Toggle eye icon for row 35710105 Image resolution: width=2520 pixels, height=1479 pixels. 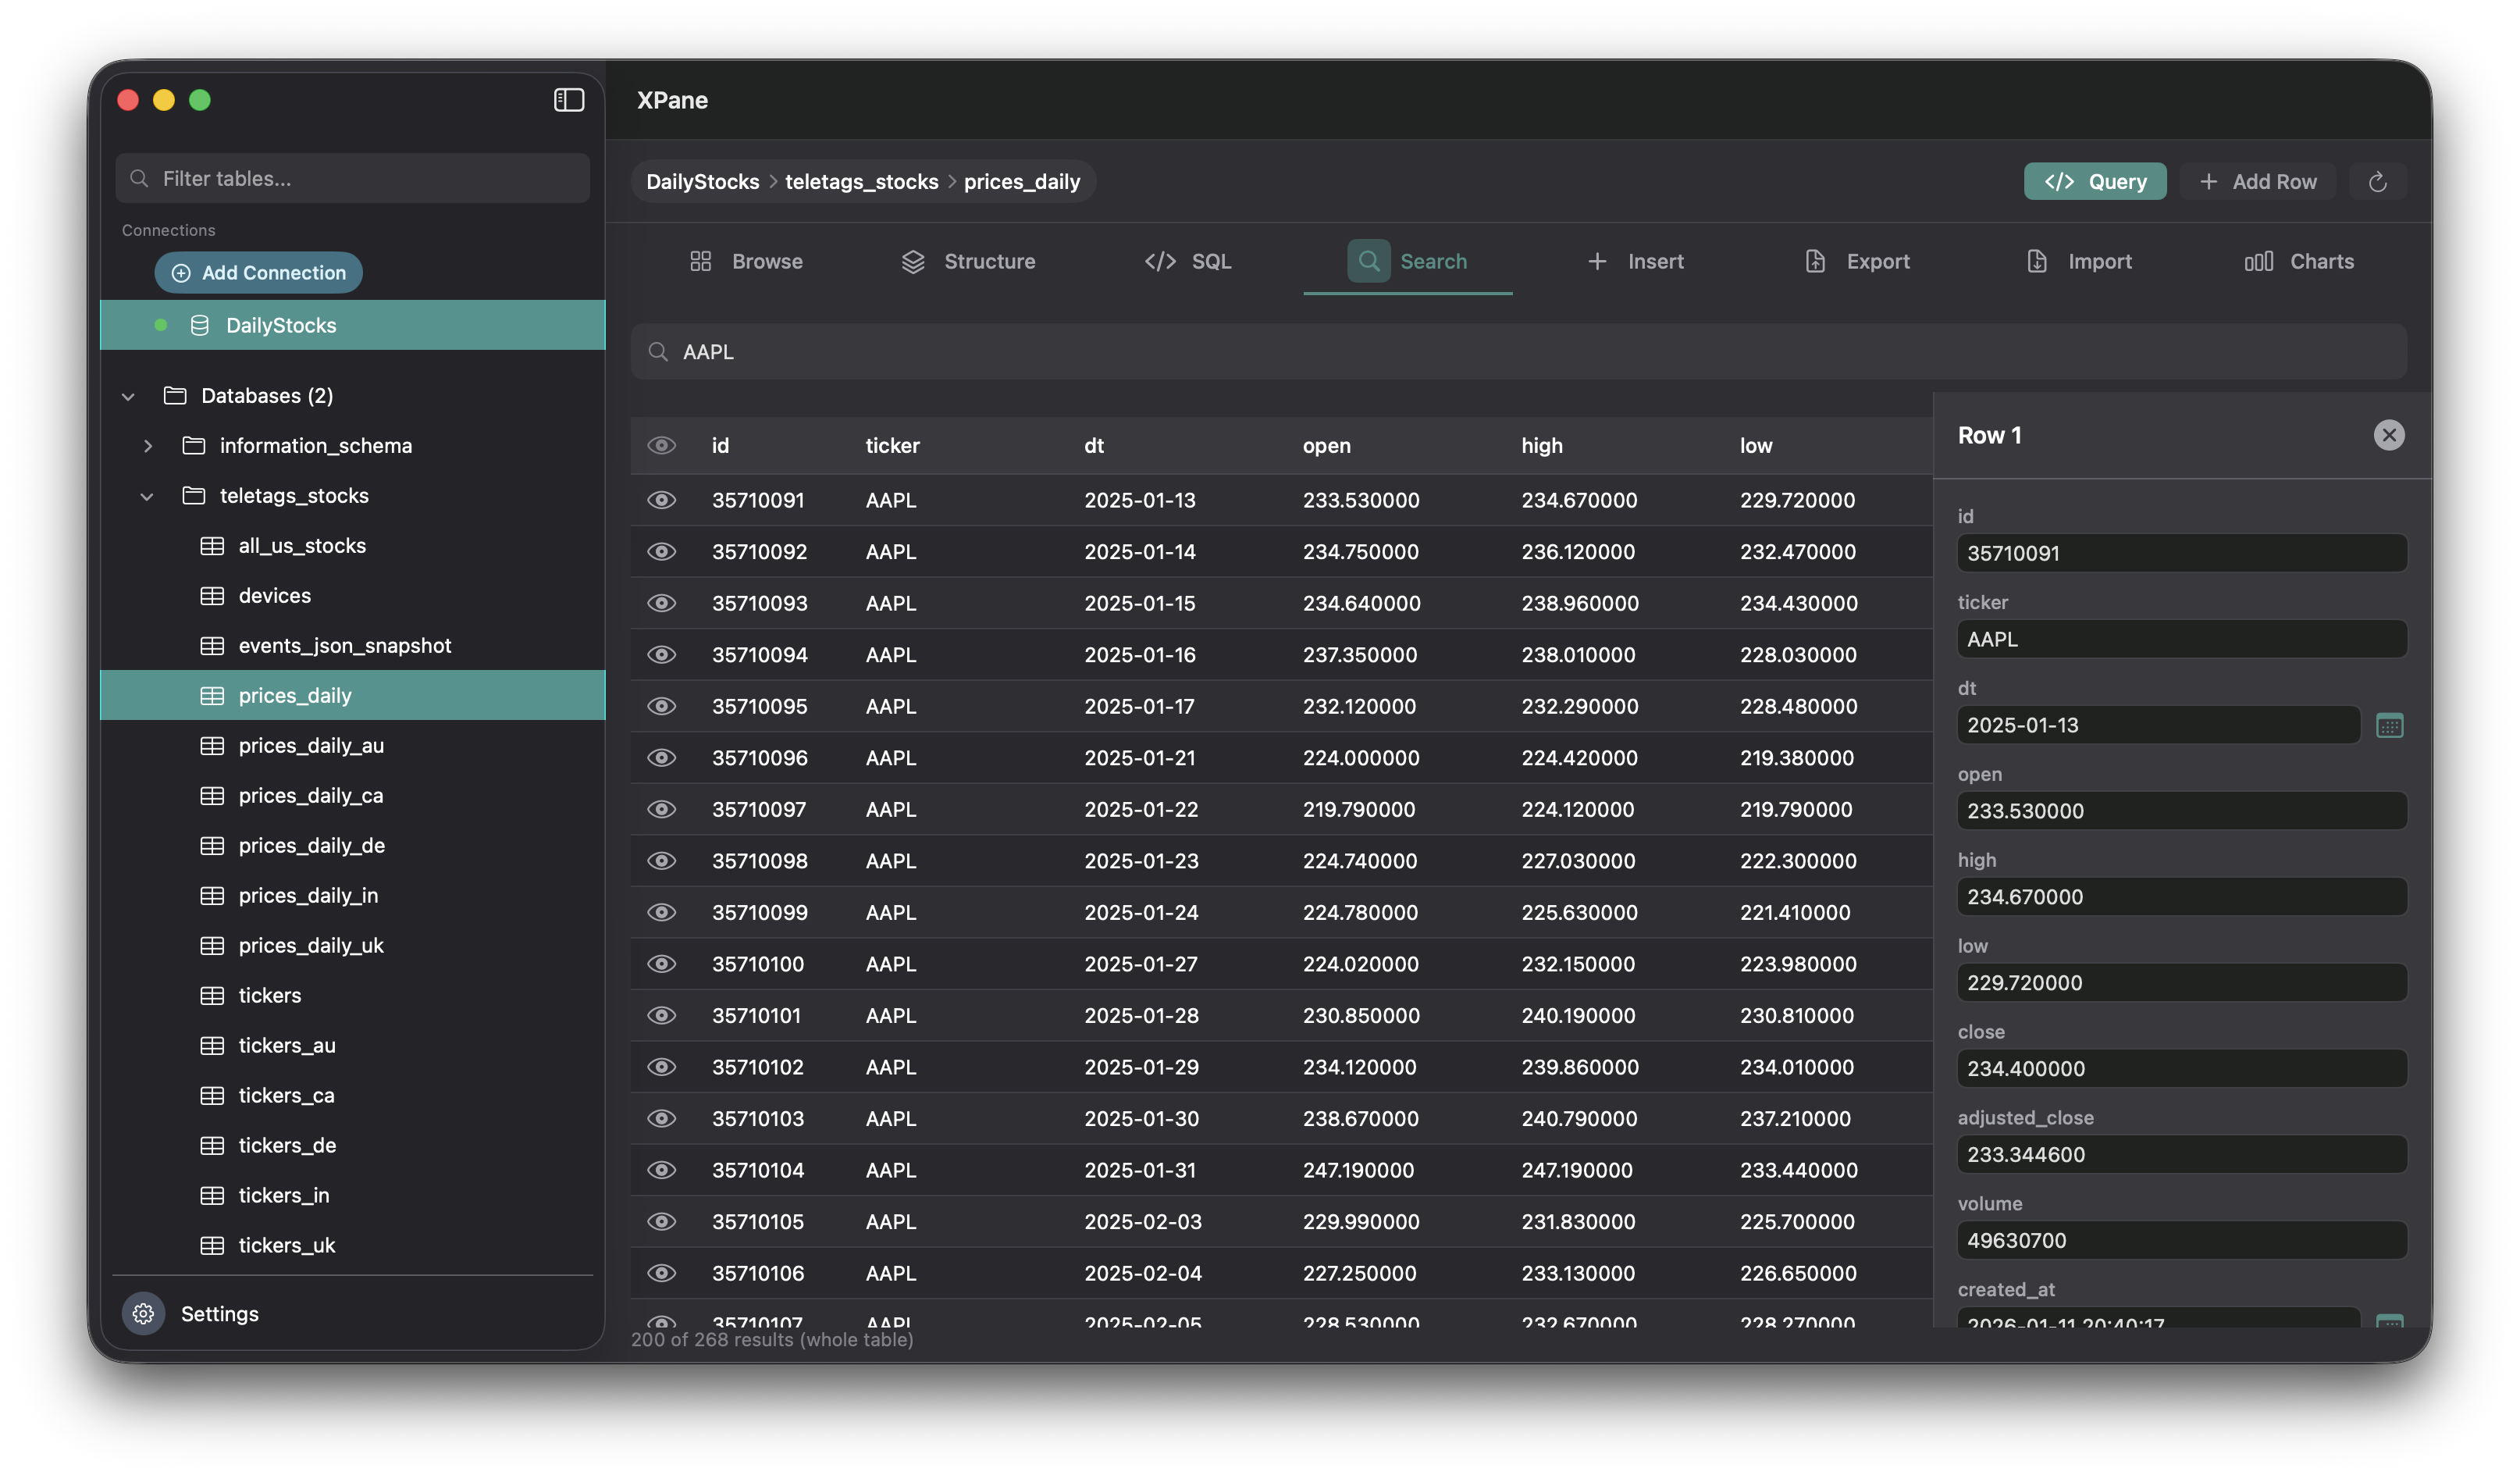tap(661, 1221)
